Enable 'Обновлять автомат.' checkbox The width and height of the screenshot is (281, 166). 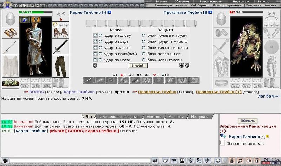point(222,143)
